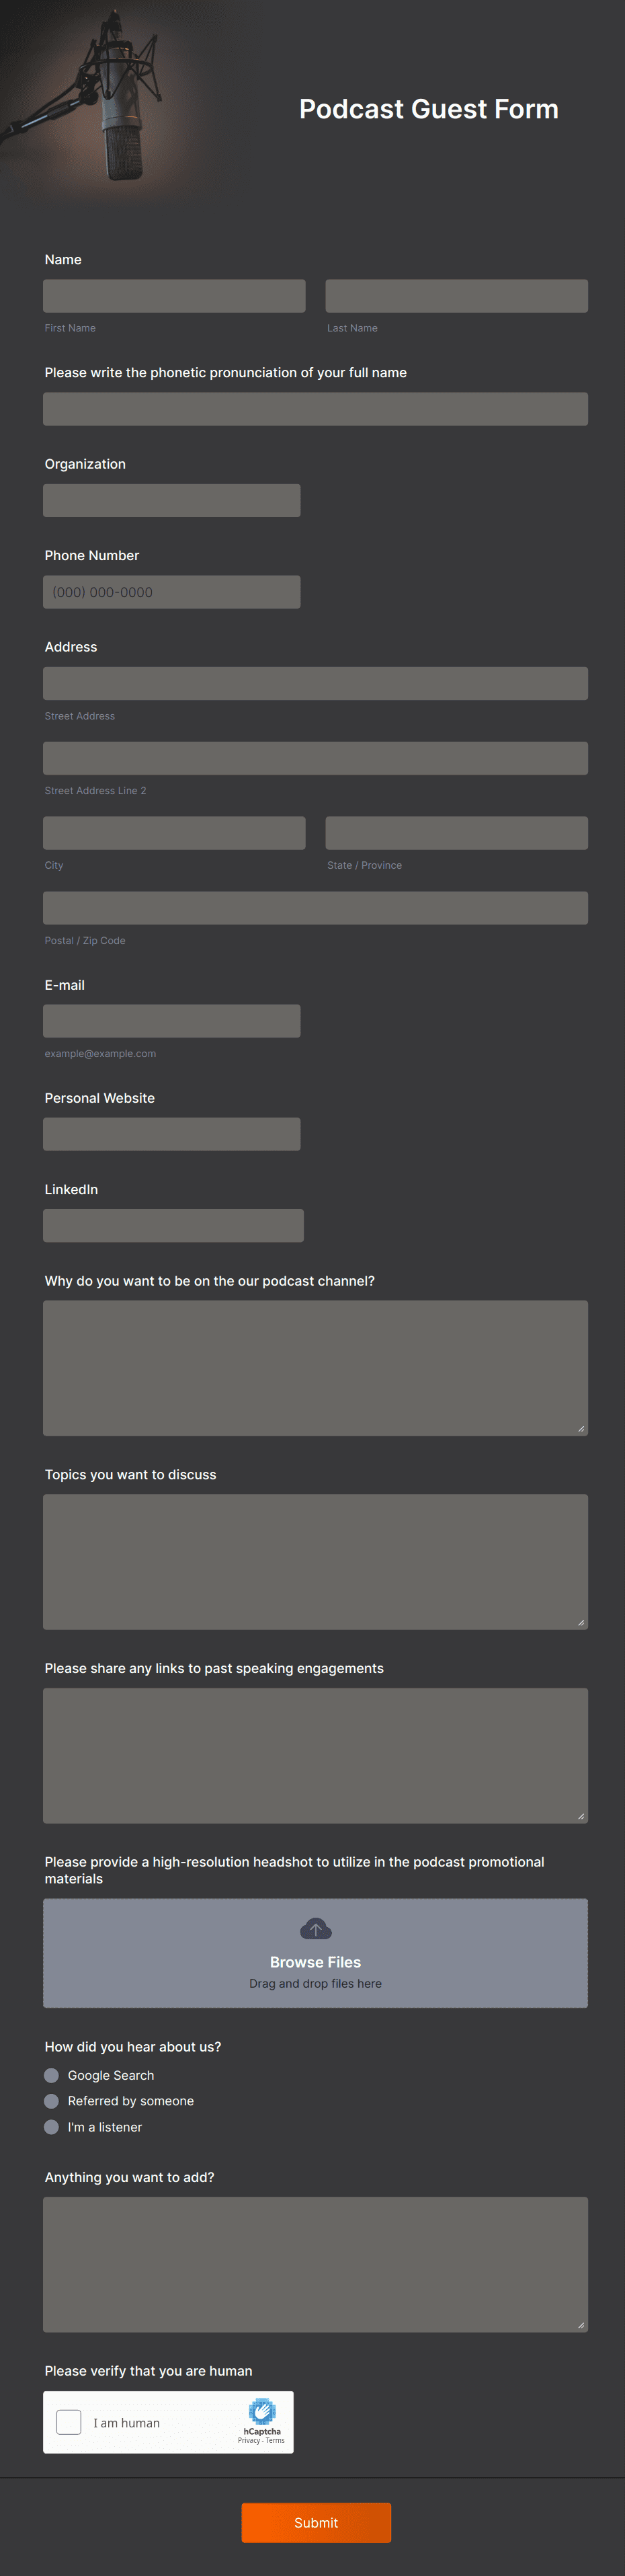Select the "I'm a listener" option
This screenshot has height=2576, width=625.
click(51, 2127)
